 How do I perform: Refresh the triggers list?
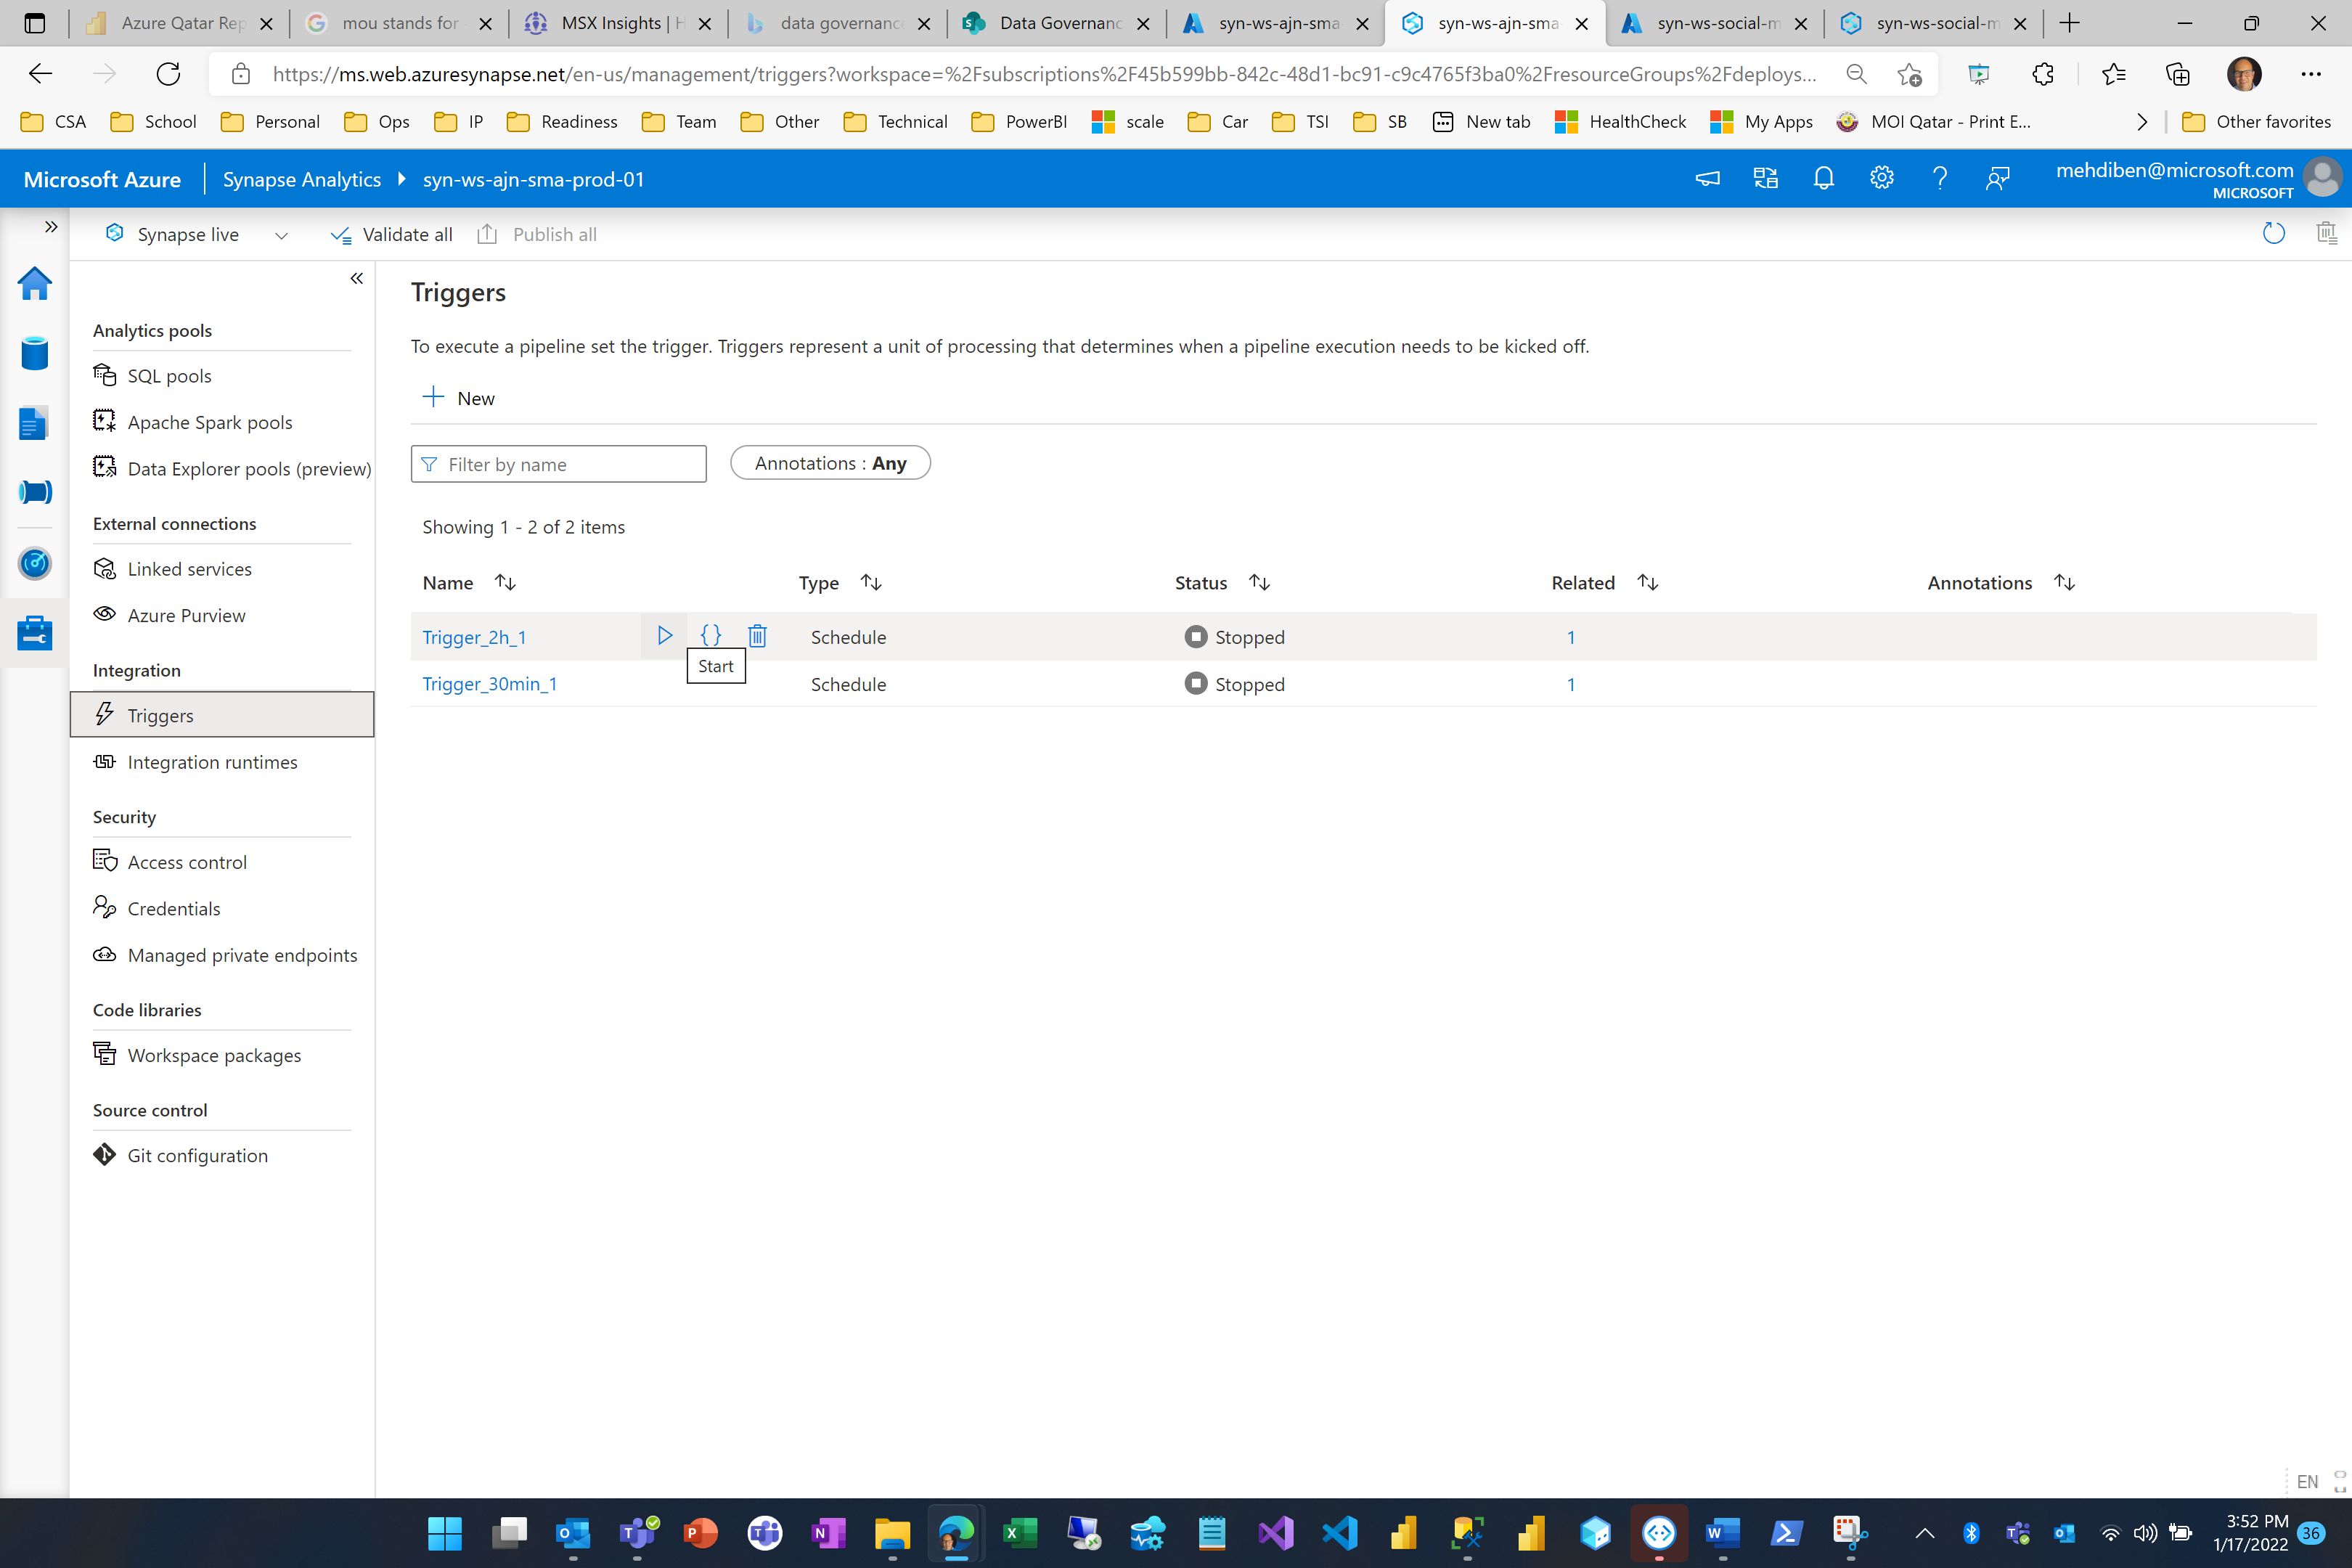(2273, 234)
